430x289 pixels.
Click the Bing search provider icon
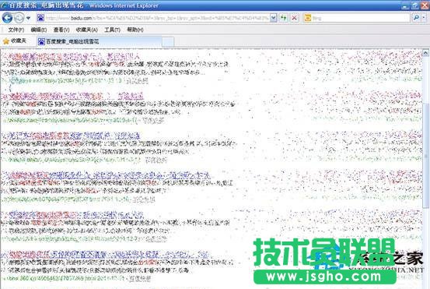[x=308, y=18]
